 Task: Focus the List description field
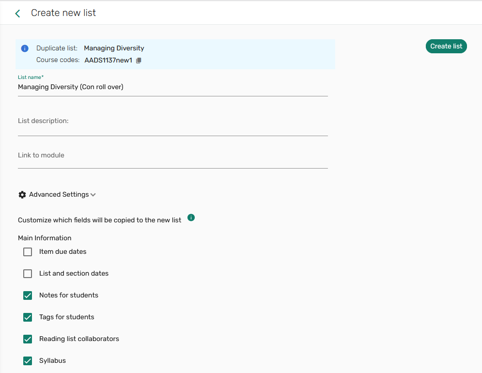145,121
